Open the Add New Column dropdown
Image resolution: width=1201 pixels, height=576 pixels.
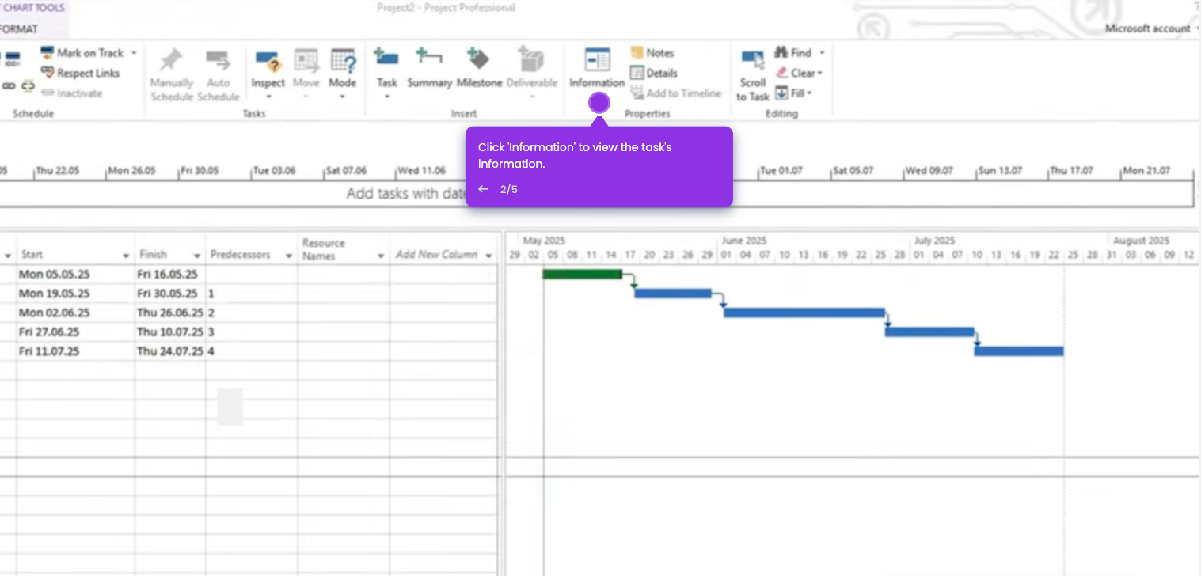[x=488, y=256]
